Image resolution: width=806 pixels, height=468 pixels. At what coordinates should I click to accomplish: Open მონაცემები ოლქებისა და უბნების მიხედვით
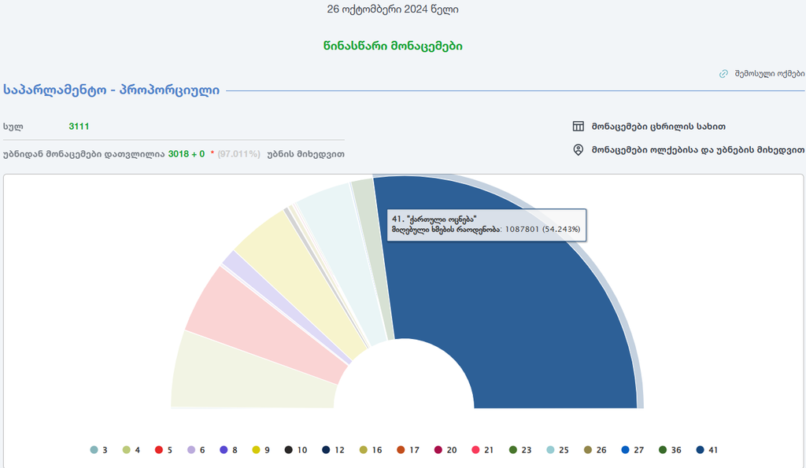(698, 150)
